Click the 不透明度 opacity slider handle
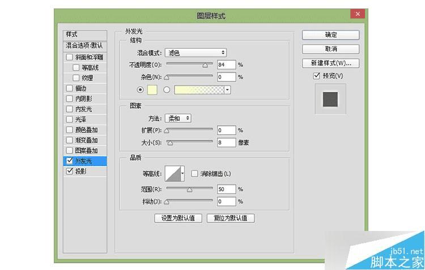 pyautogui.click(x=205, y=65)
